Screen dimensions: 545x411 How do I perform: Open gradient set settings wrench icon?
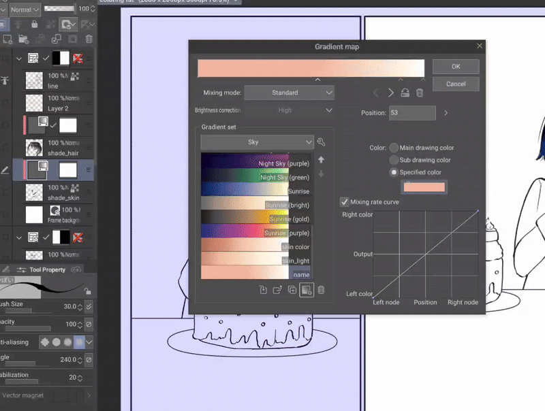click(x=321, y=142)
